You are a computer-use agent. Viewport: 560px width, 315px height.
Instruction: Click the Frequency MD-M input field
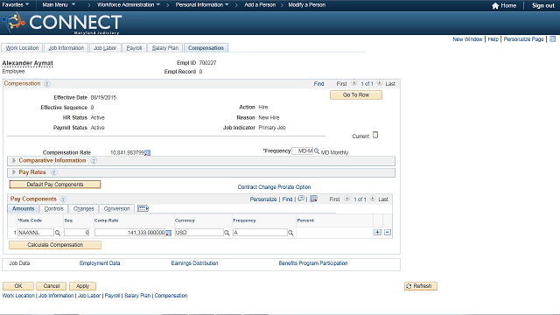click(303, 151)
